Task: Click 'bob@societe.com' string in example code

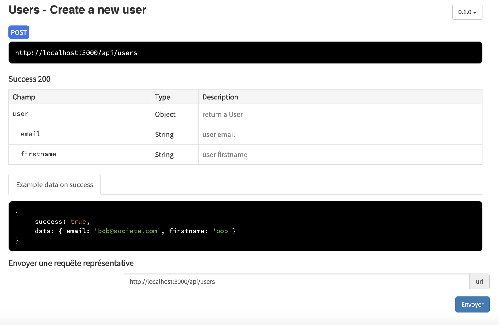Action: 127,231
